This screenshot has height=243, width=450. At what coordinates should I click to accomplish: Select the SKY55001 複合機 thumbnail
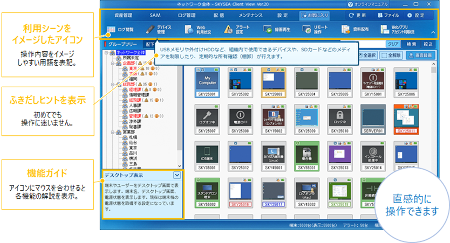[x=306, y=156]
